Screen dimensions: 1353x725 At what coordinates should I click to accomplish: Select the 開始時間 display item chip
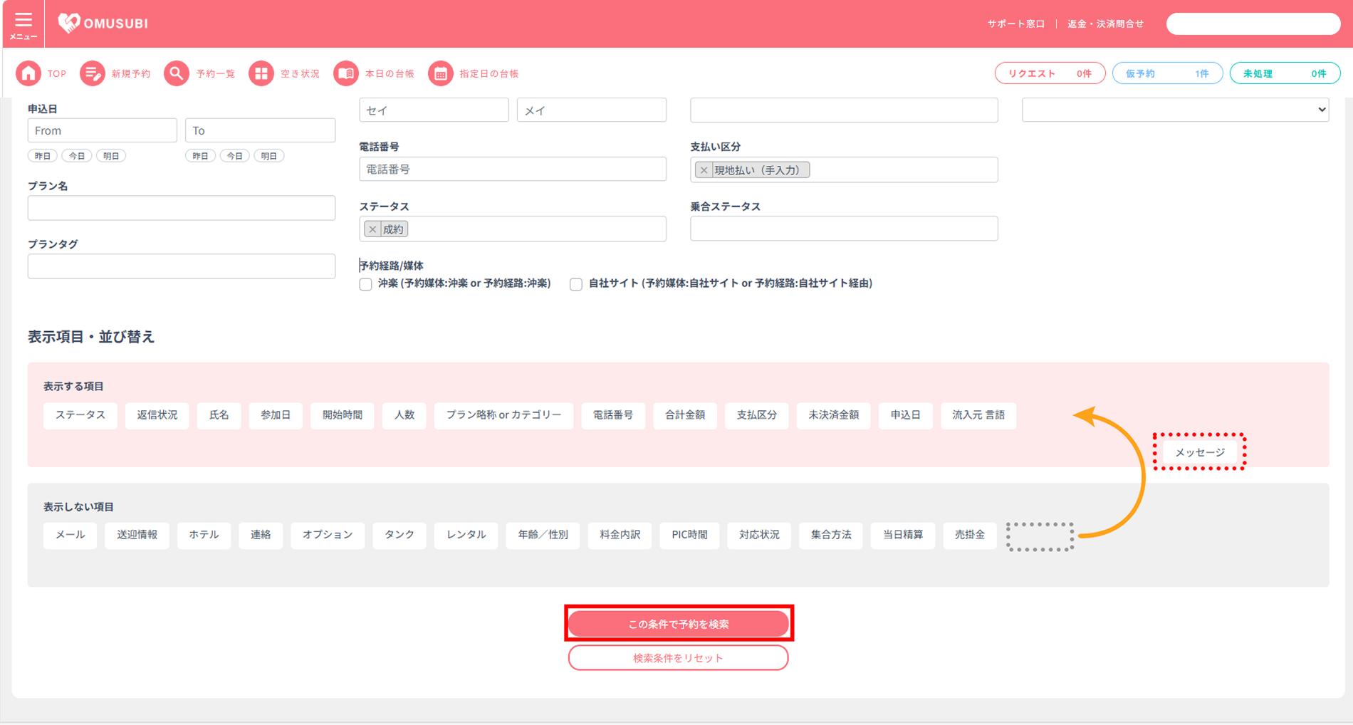(x=343, y=415)
